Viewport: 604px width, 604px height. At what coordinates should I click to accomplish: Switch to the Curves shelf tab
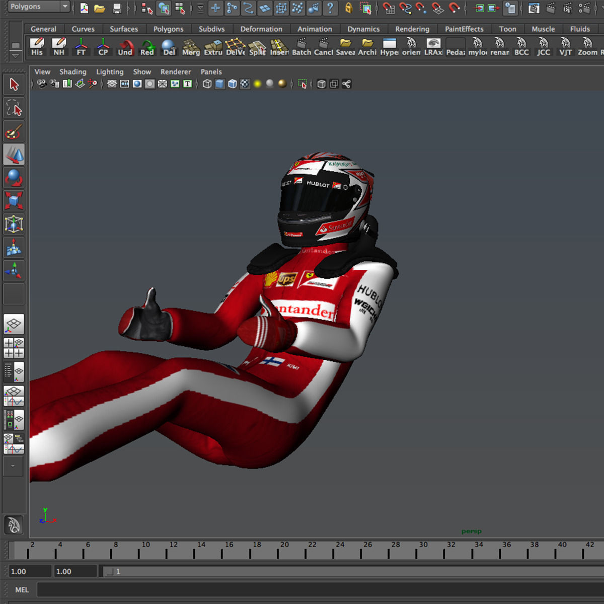pyautogui.click(x=83, y=29)
